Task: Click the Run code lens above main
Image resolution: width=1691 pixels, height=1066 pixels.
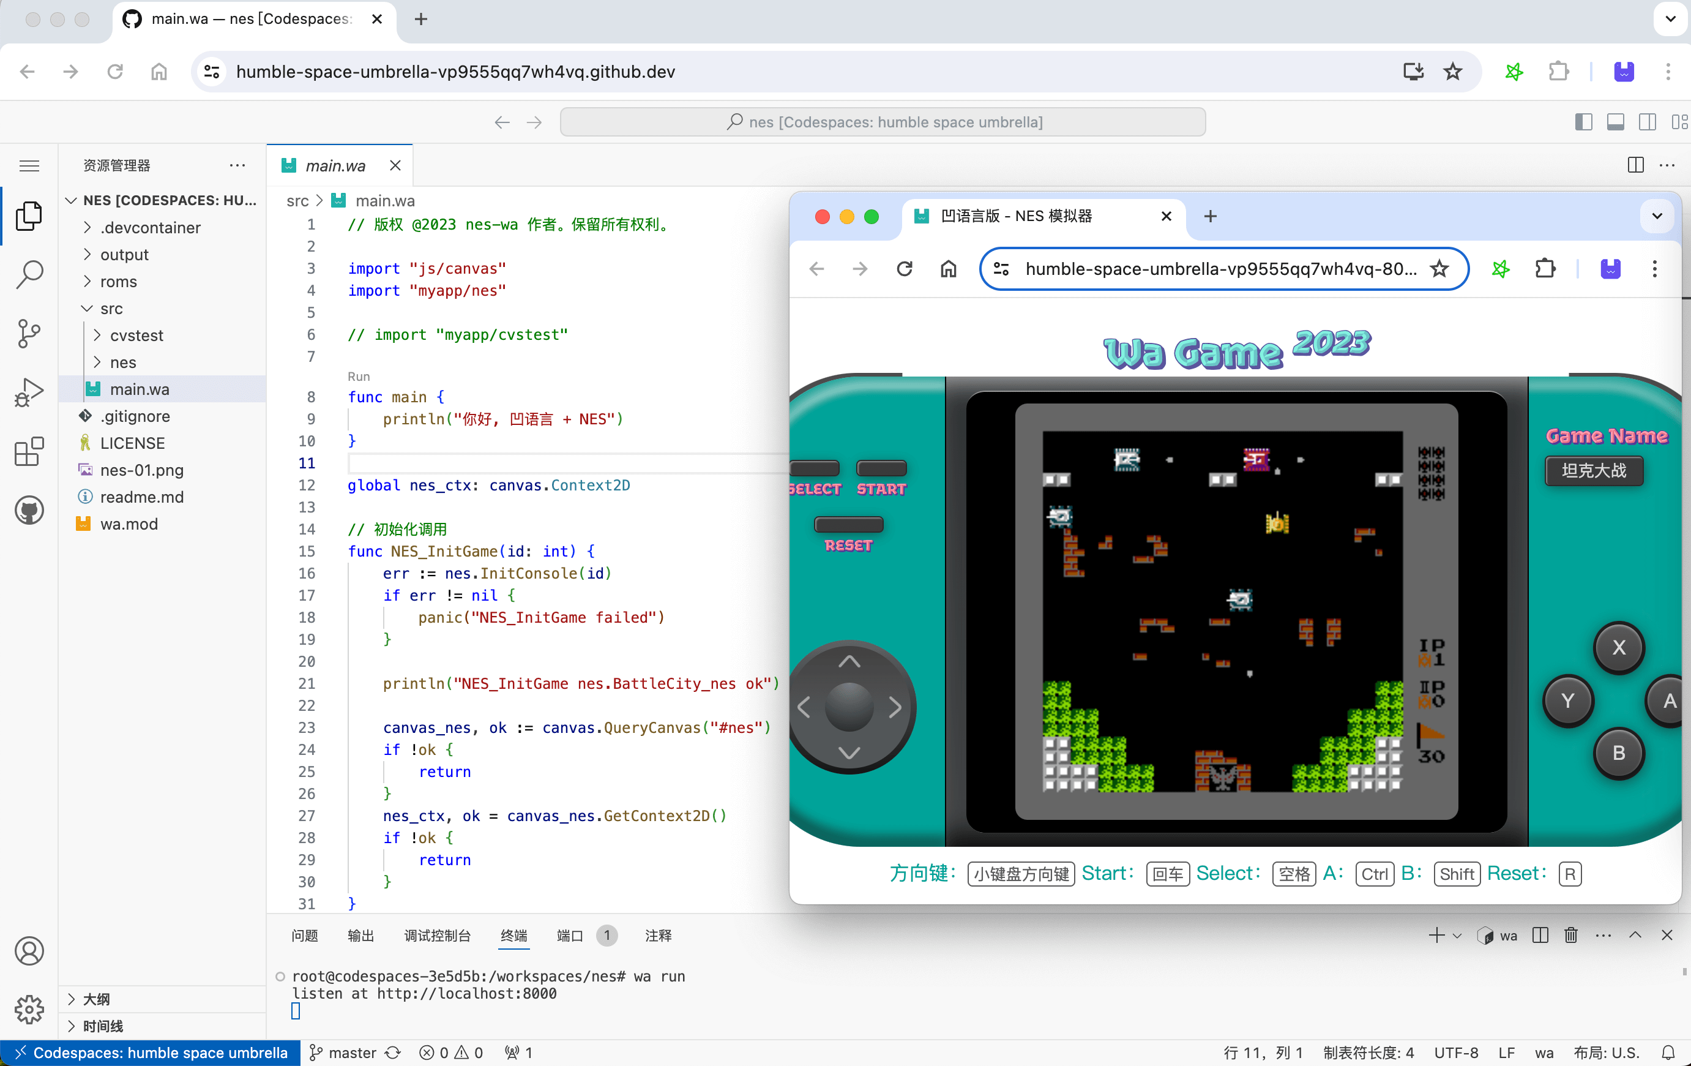Action: pyautogui.click(x=358, y=376)
